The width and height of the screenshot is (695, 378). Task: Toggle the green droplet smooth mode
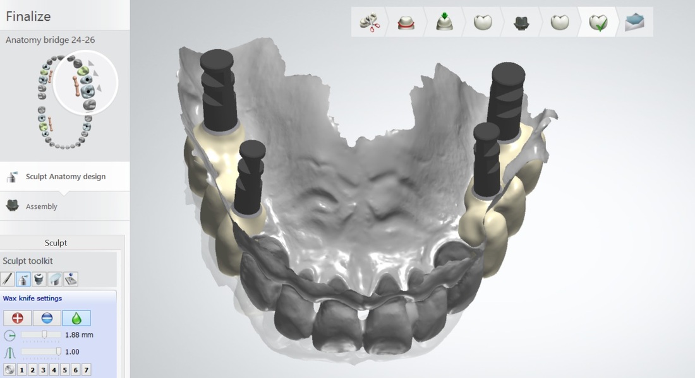point(76,318)
